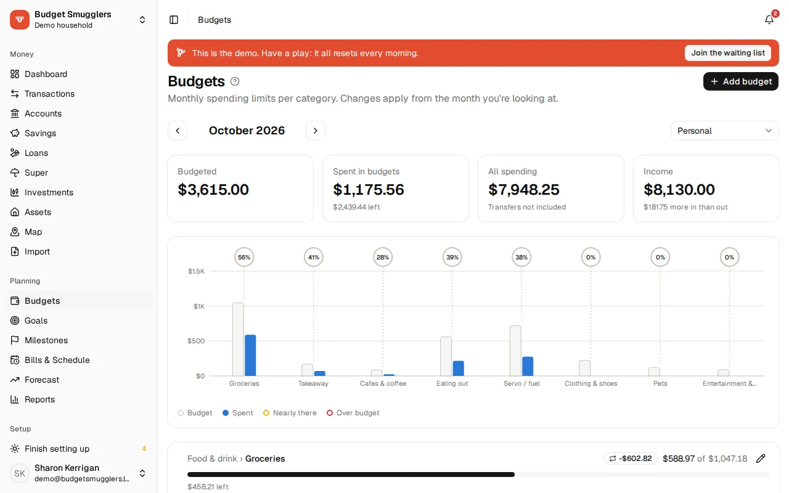Open Reports from sidebar
This screenshot has width=789, height=493.
tap(79, 399)
